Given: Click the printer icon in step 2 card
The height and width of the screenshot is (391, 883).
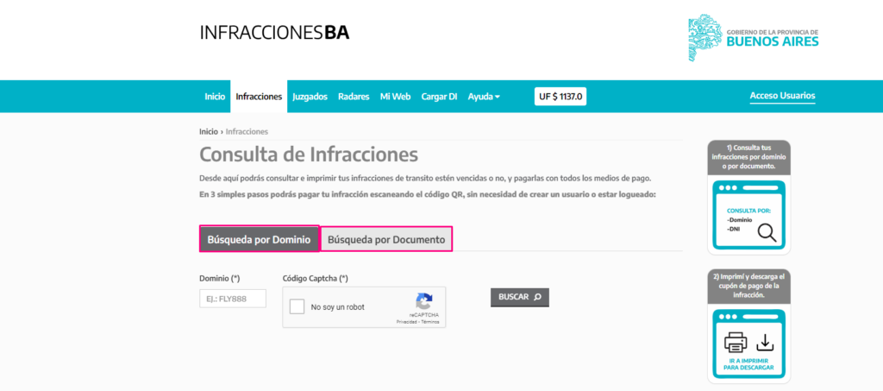Looking at the screenshot, I should pyautogui.click(x=736, y=342).
